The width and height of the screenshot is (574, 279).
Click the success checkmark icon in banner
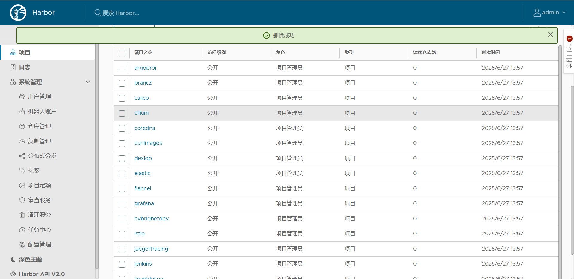[x=266, y=36]
